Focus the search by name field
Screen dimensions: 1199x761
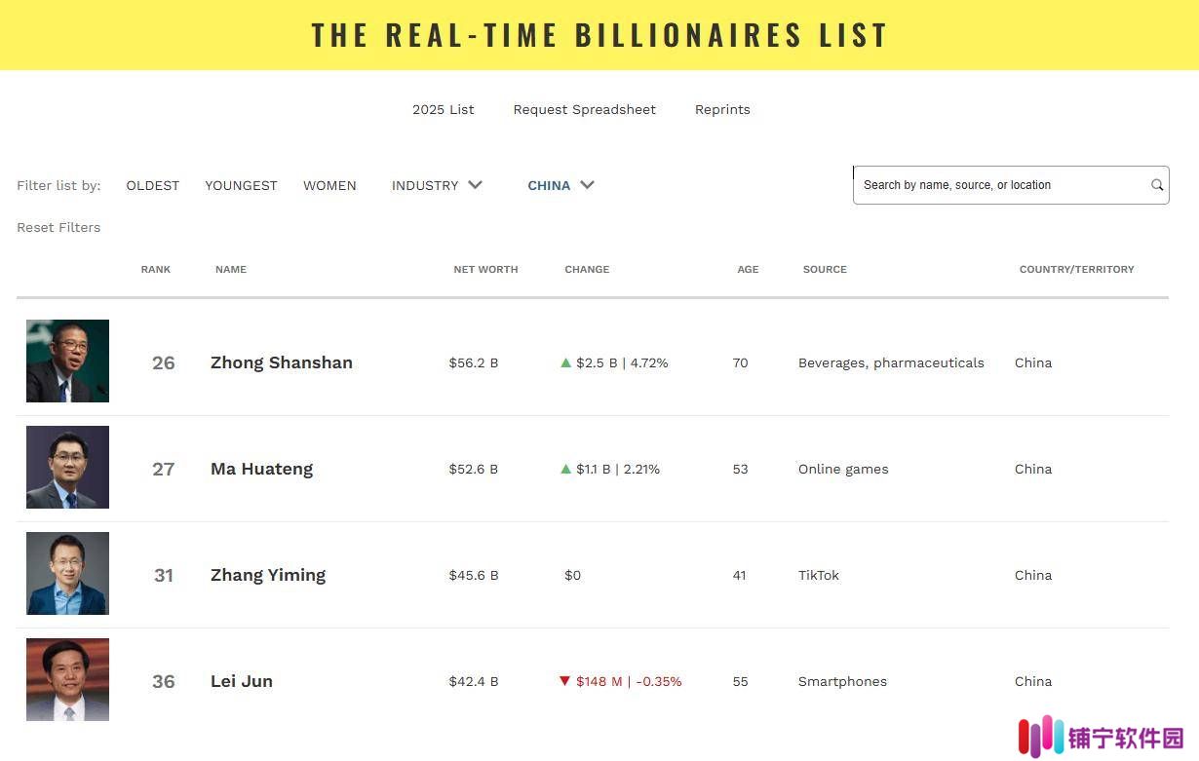tap(1002, 185)
